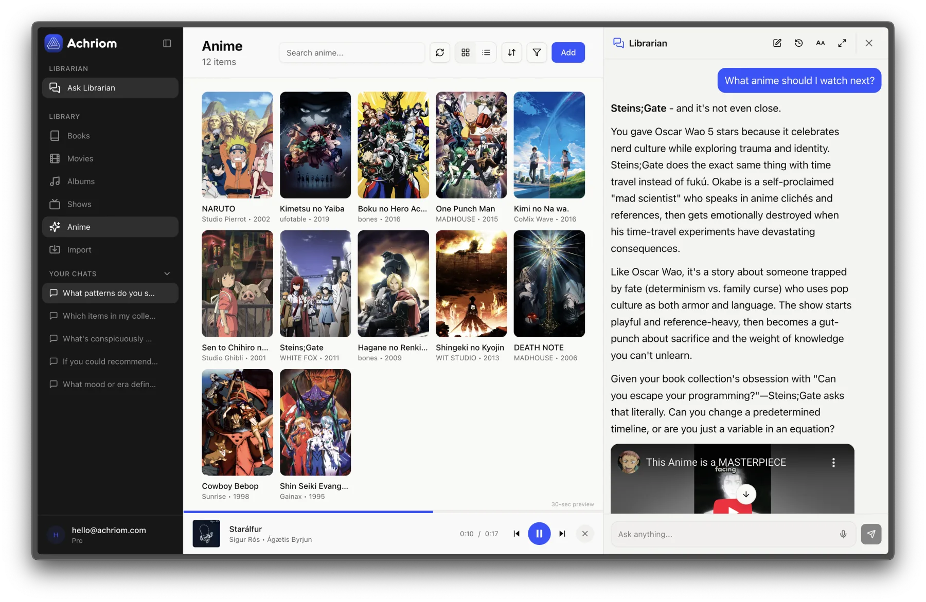Open the hello@achriom.com account menu
Image resolution: width=926 pixels, height=602 pixels.
pos(110,535)
